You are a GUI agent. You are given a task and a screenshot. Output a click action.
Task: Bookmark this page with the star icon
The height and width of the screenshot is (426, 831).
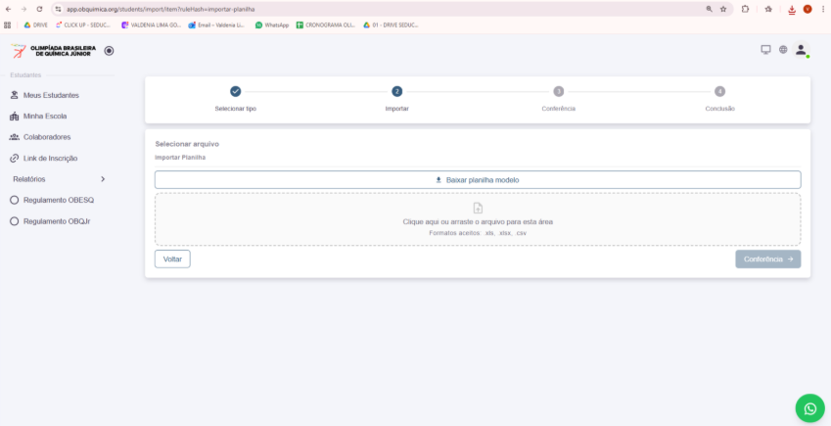click(x=723, y=9)
